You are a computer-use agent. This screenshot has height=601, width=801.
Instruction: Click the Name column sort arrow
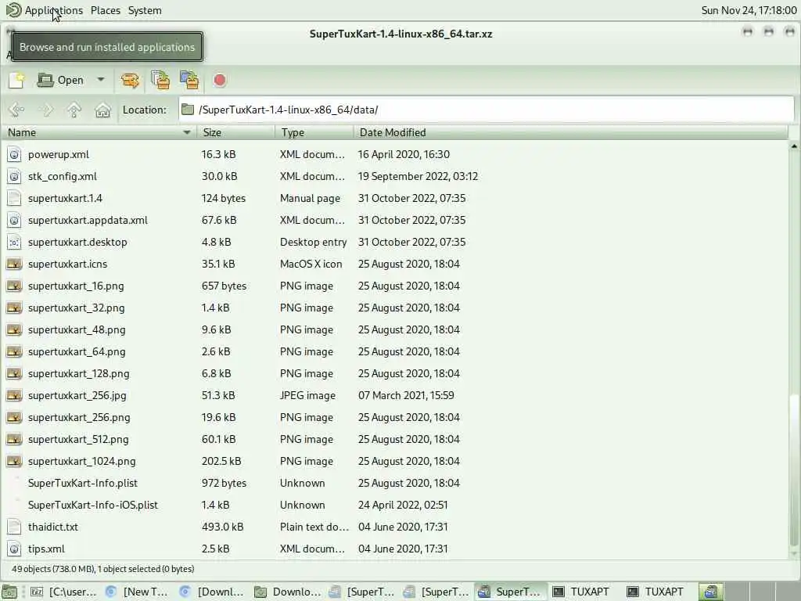[x=187, y=132]
